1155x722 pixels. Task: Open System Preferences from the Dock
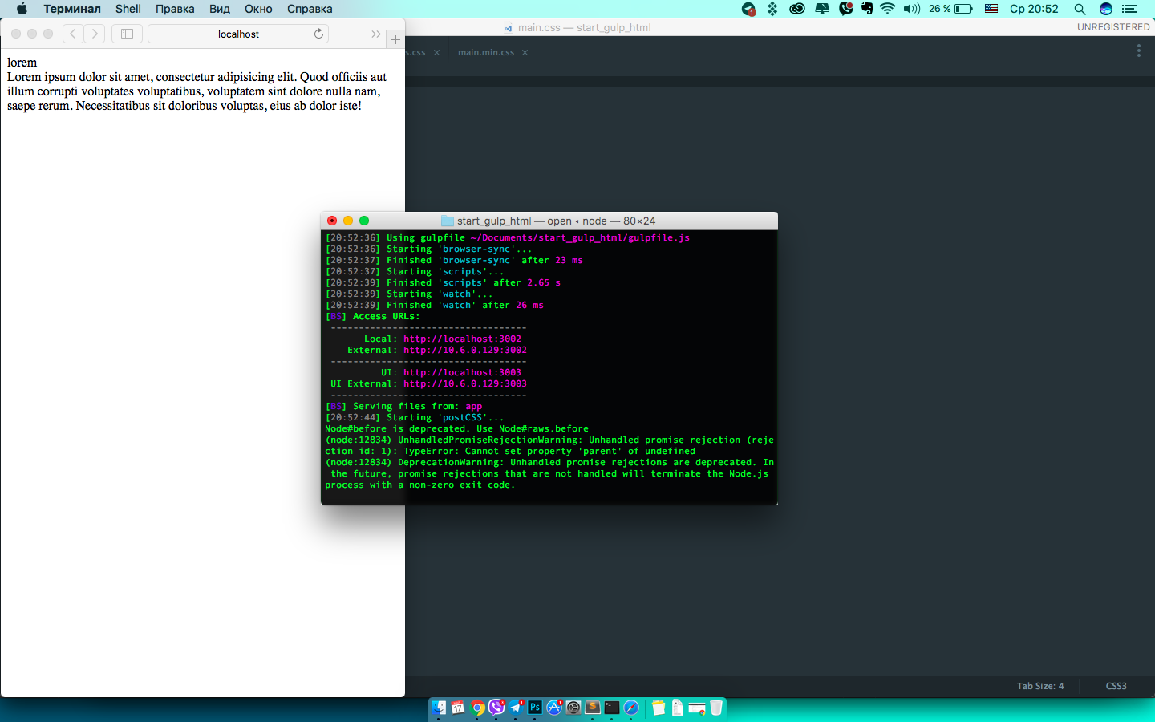[x=573, y=708]
